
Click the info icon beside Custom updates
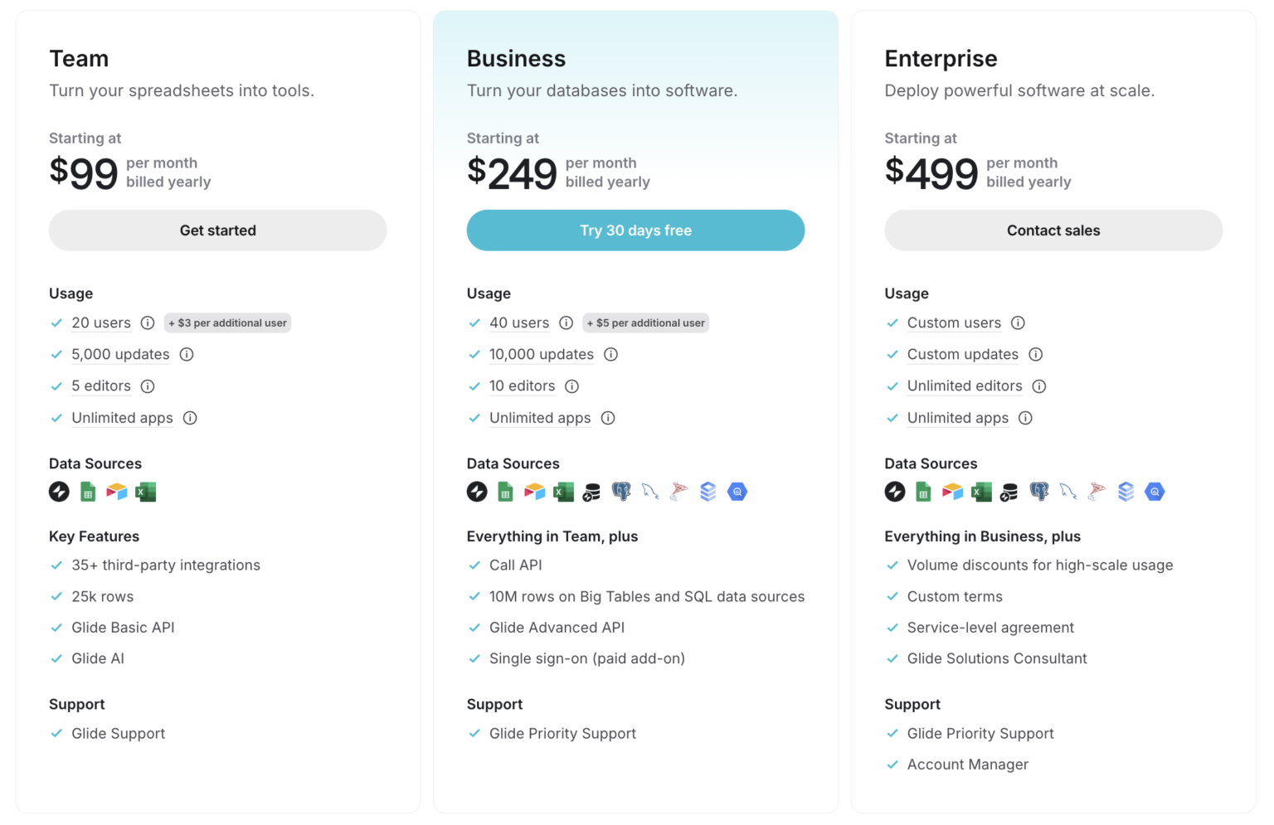(x=1035, y=354)
